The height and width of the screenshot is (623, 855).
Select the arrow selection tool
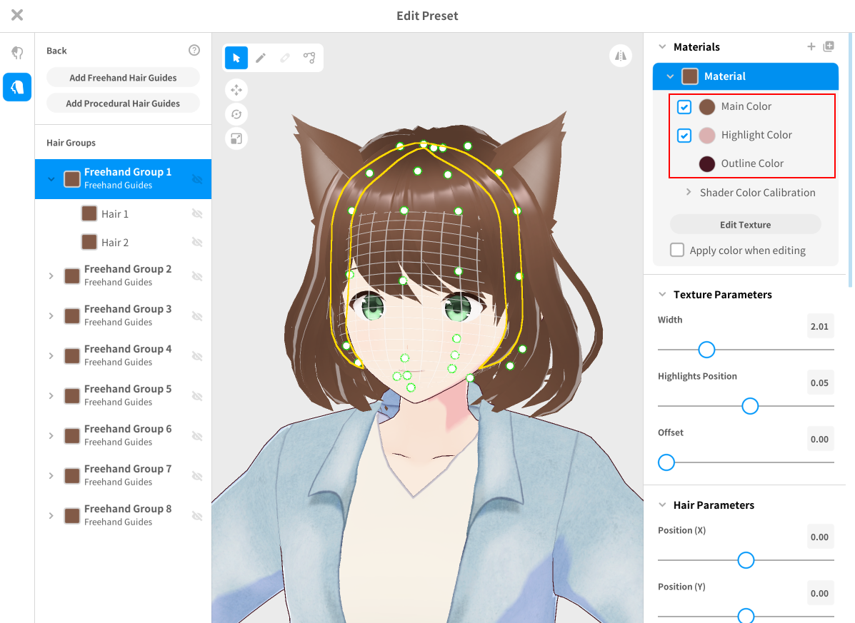[x=236, y=58]
